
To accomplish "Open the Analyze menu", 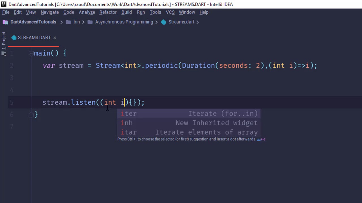I will [87, 12].
